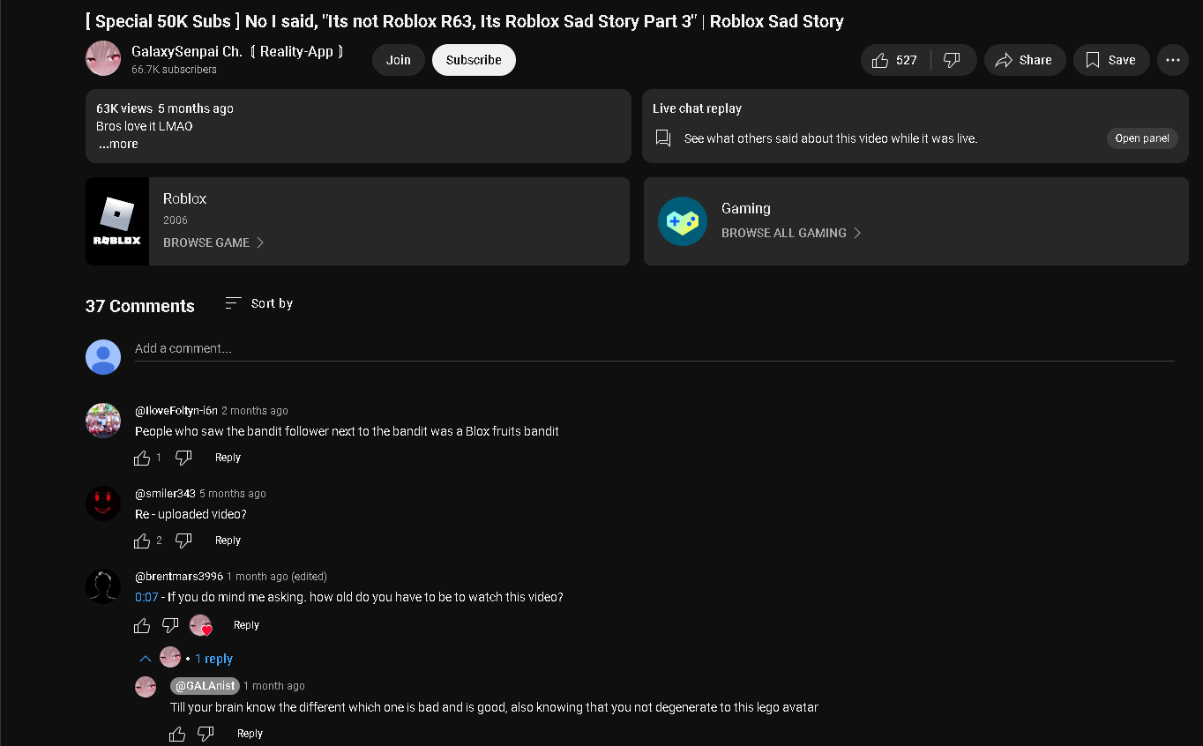Click the Gaming controller icon
Viewport: 1203px width, 746px height.
tap(683, 221)
